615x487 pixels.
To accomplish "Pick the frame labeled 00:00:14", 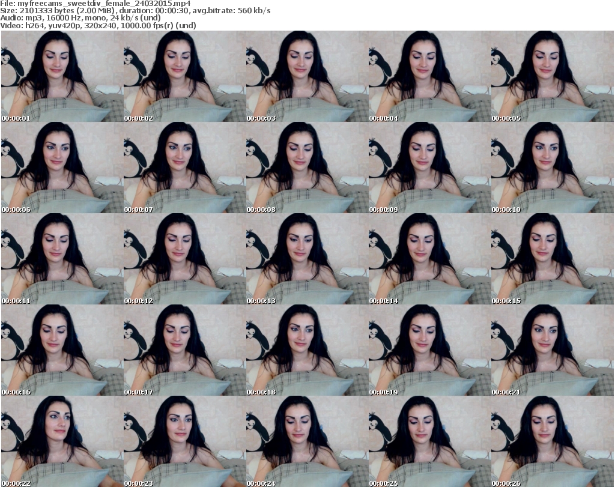I will (x=429, y=259).
